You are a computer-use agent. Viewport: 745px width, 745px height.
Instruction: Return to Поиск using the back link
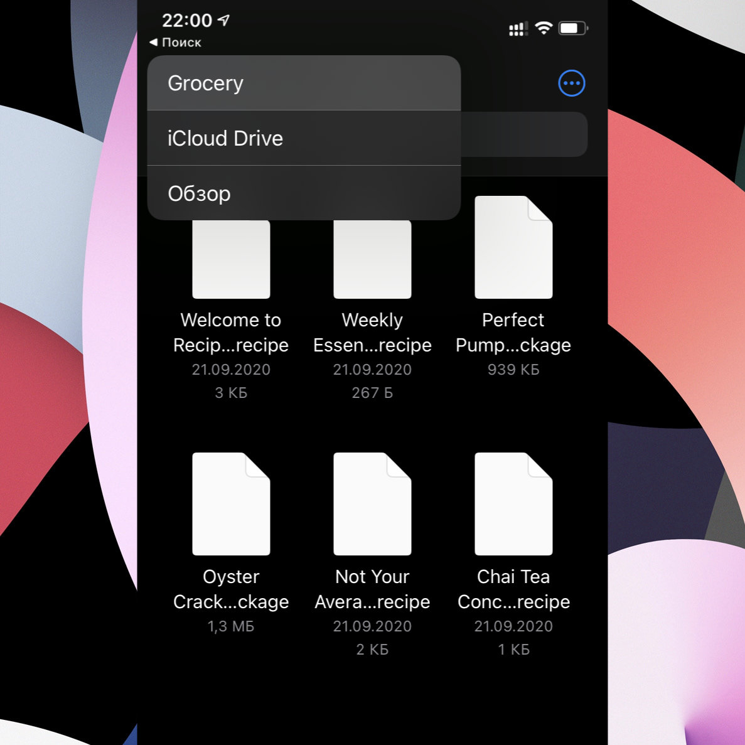pos(176,43)
